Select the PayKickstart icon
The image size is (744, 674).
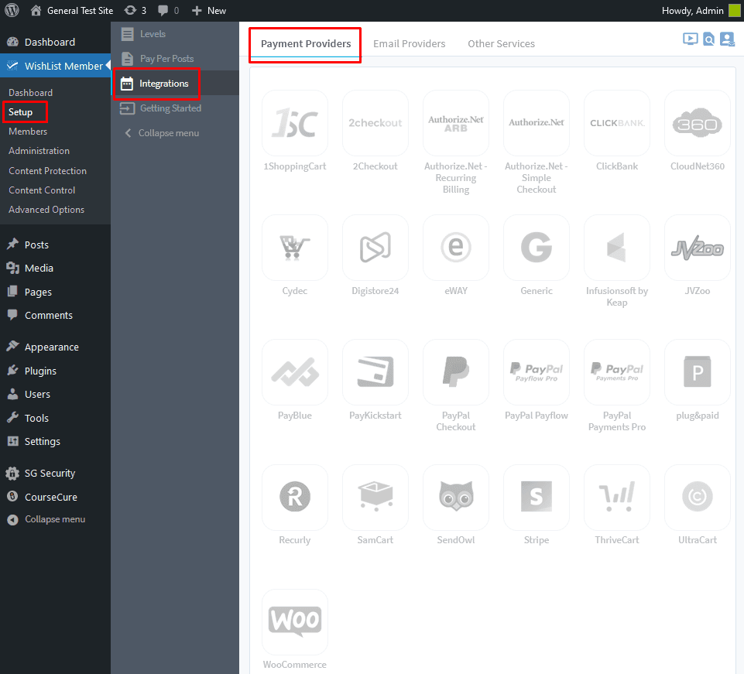tap(375, 372)
